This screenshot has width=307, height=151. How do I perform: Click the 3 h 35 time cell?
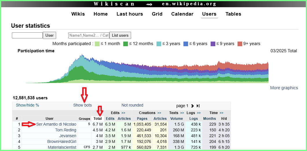[x=224, y=124]
